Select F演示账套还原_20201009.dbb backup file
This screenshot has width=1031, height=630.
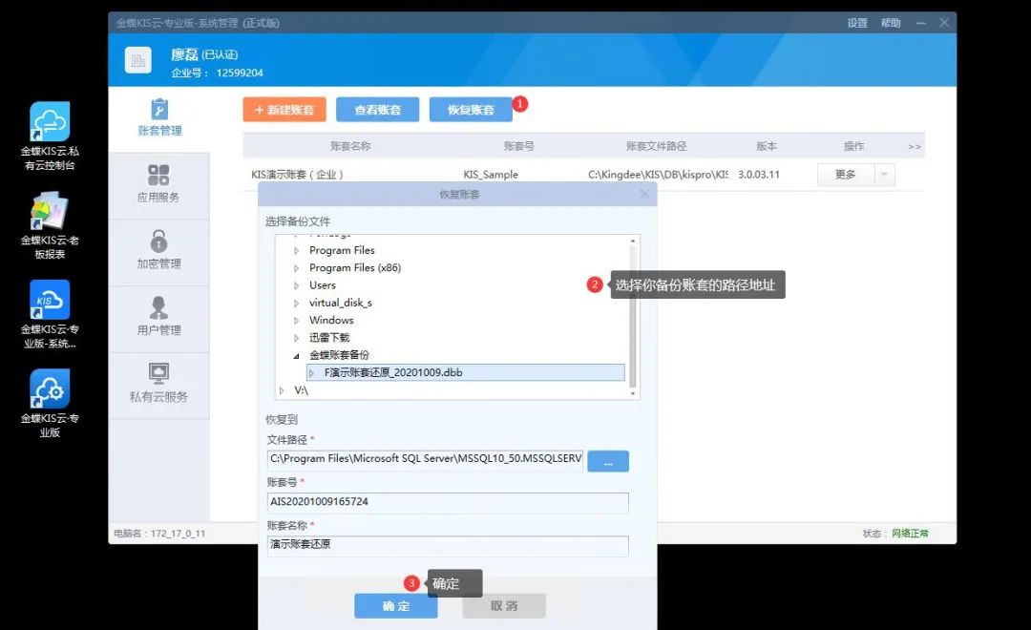tap(466, 373)
